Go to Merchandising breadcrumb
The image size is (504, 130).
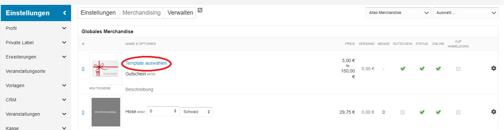point(141,13)
